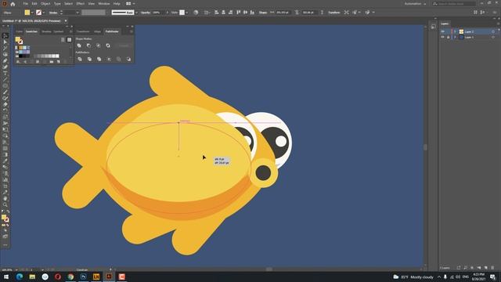This screenshot has width=501, height=282.
Task: Select the Paintbrush tool
Action: coord(5,92)
